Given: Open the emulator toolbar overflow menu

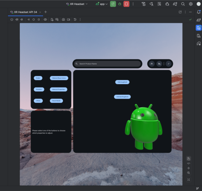Looking at the screenshot, I should [80, 19].
